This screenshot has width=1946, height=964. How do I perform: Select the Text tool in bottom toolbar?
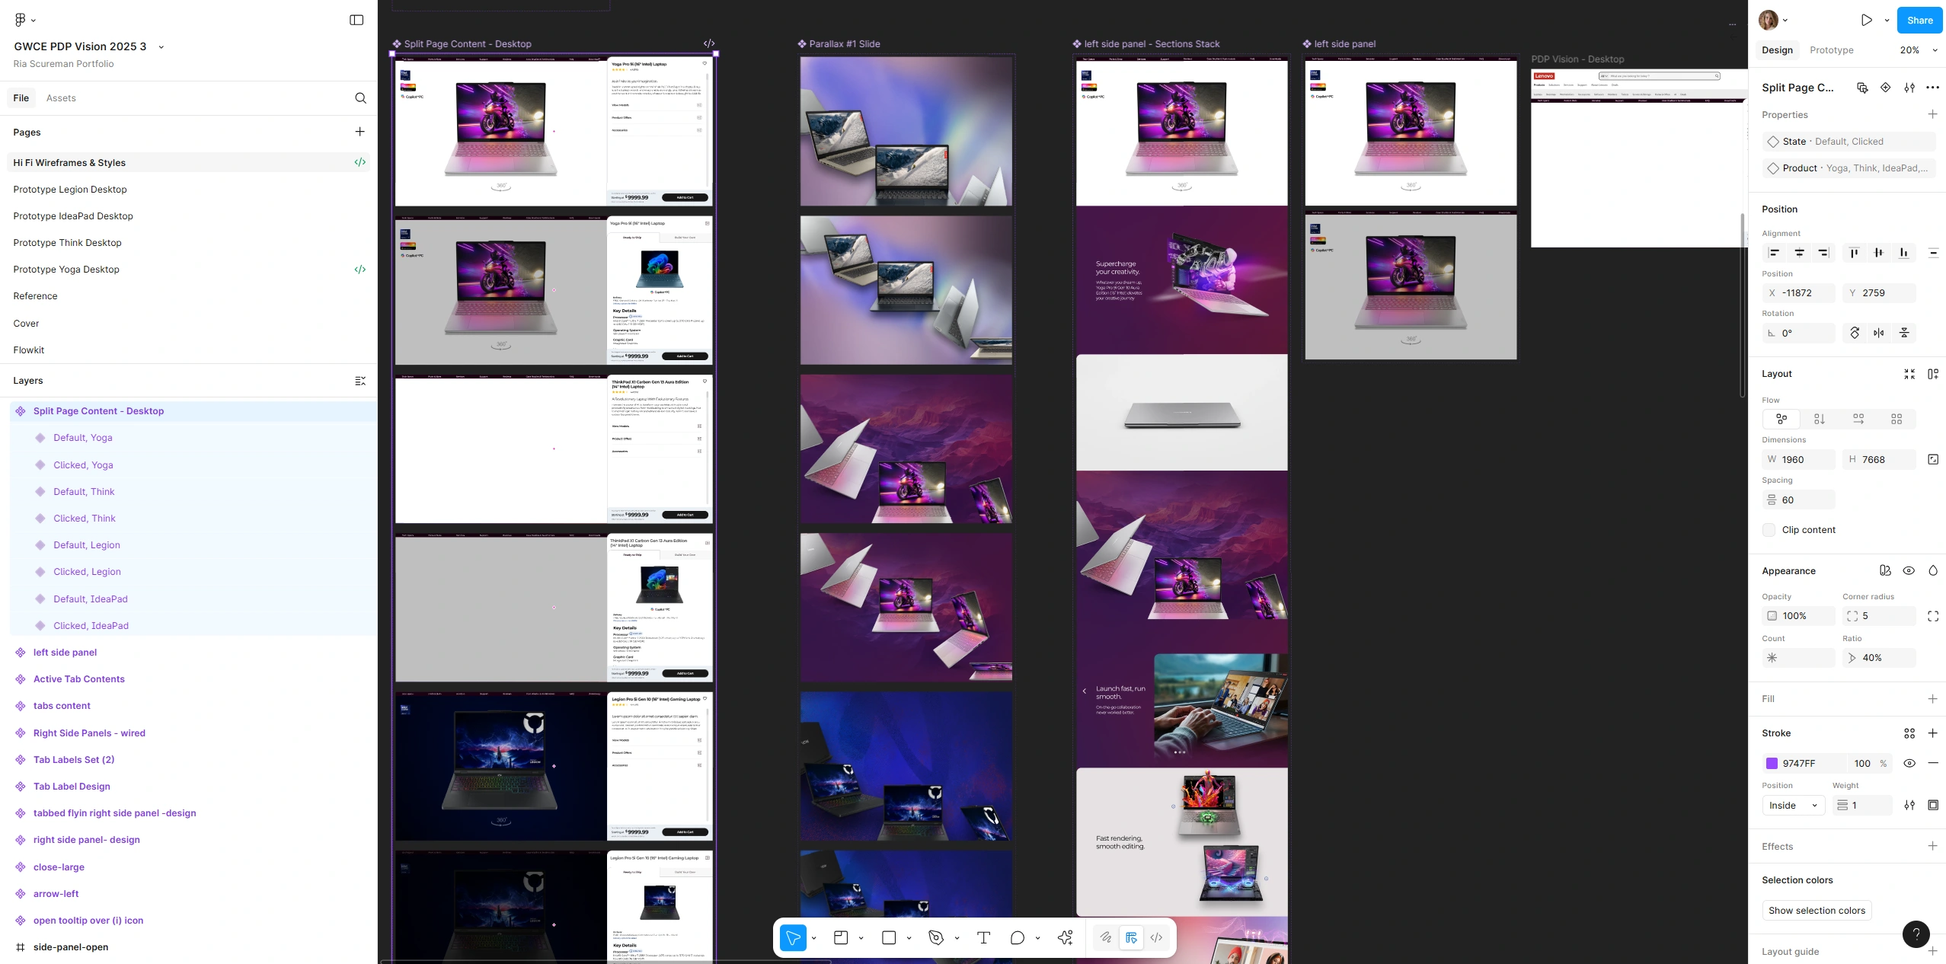click(983, 937)
